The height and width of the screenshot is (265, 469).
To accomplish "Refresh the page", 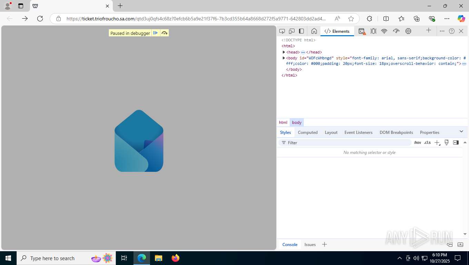I will pyautogui.click(x=40, y=19).
